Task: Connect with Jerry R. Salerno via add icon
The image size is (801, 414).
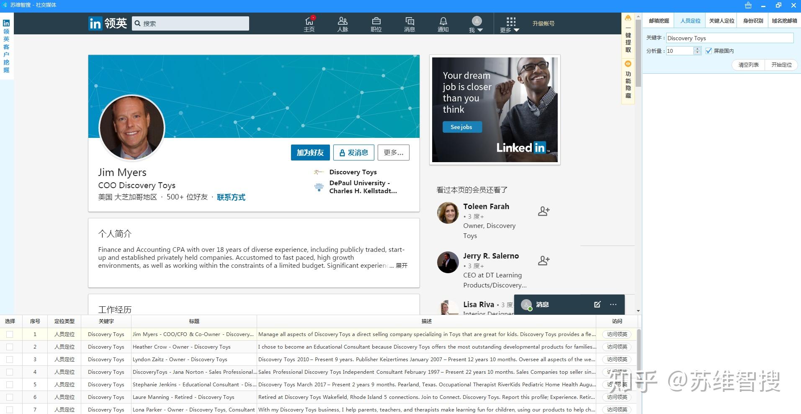Action: click(x=543, y=261)
